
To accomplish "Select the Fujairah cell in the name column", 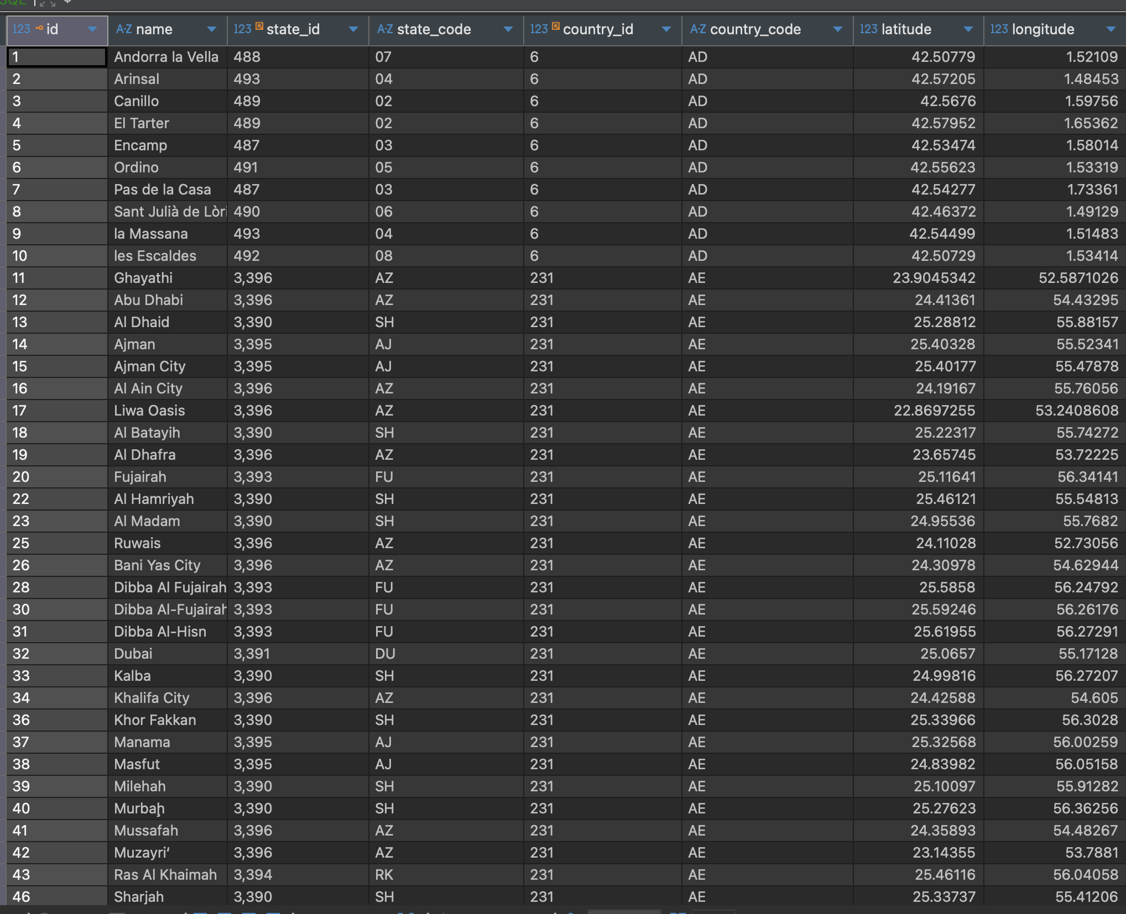I will click(139, 477).
